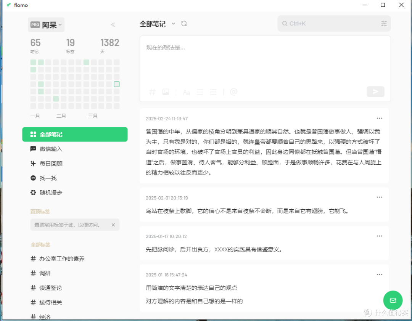412x321 pixels.
Task: Insert a bulleted list
Action: point(200,92)
